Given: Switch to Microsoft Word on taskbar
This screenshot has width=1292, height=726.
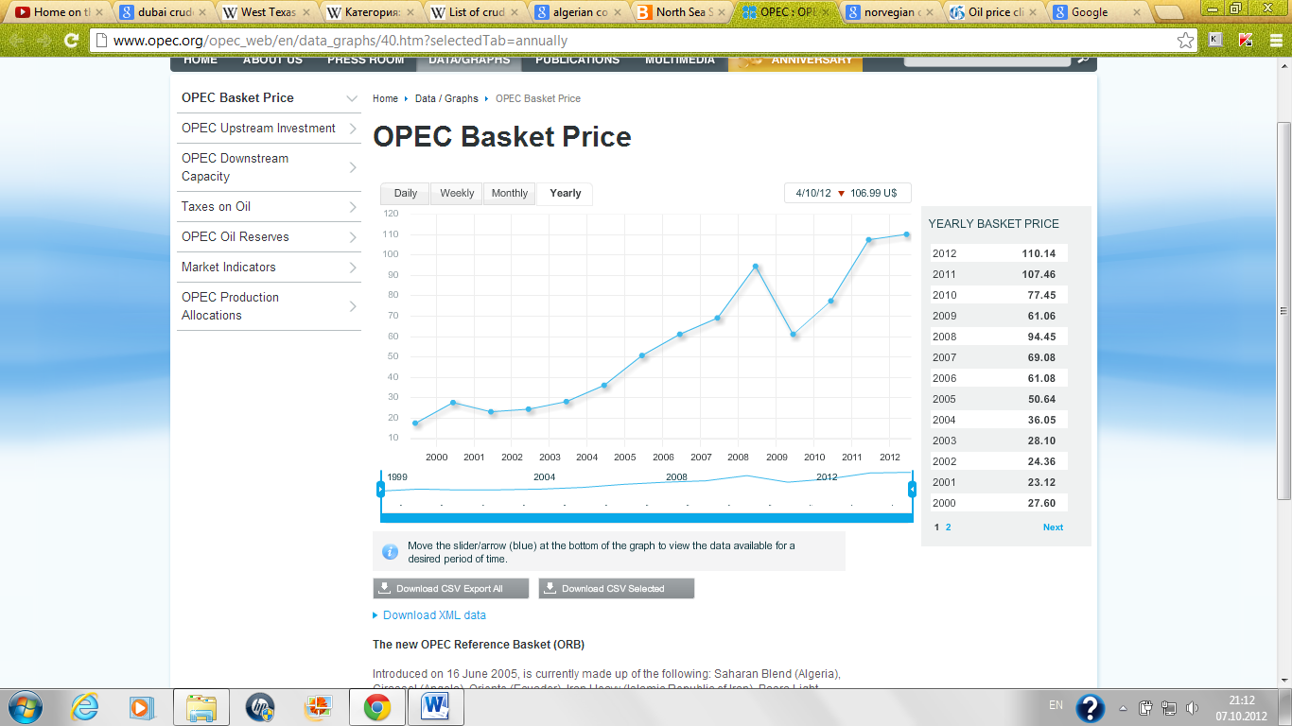Looking at the screenshot, I should coord(436,706).
